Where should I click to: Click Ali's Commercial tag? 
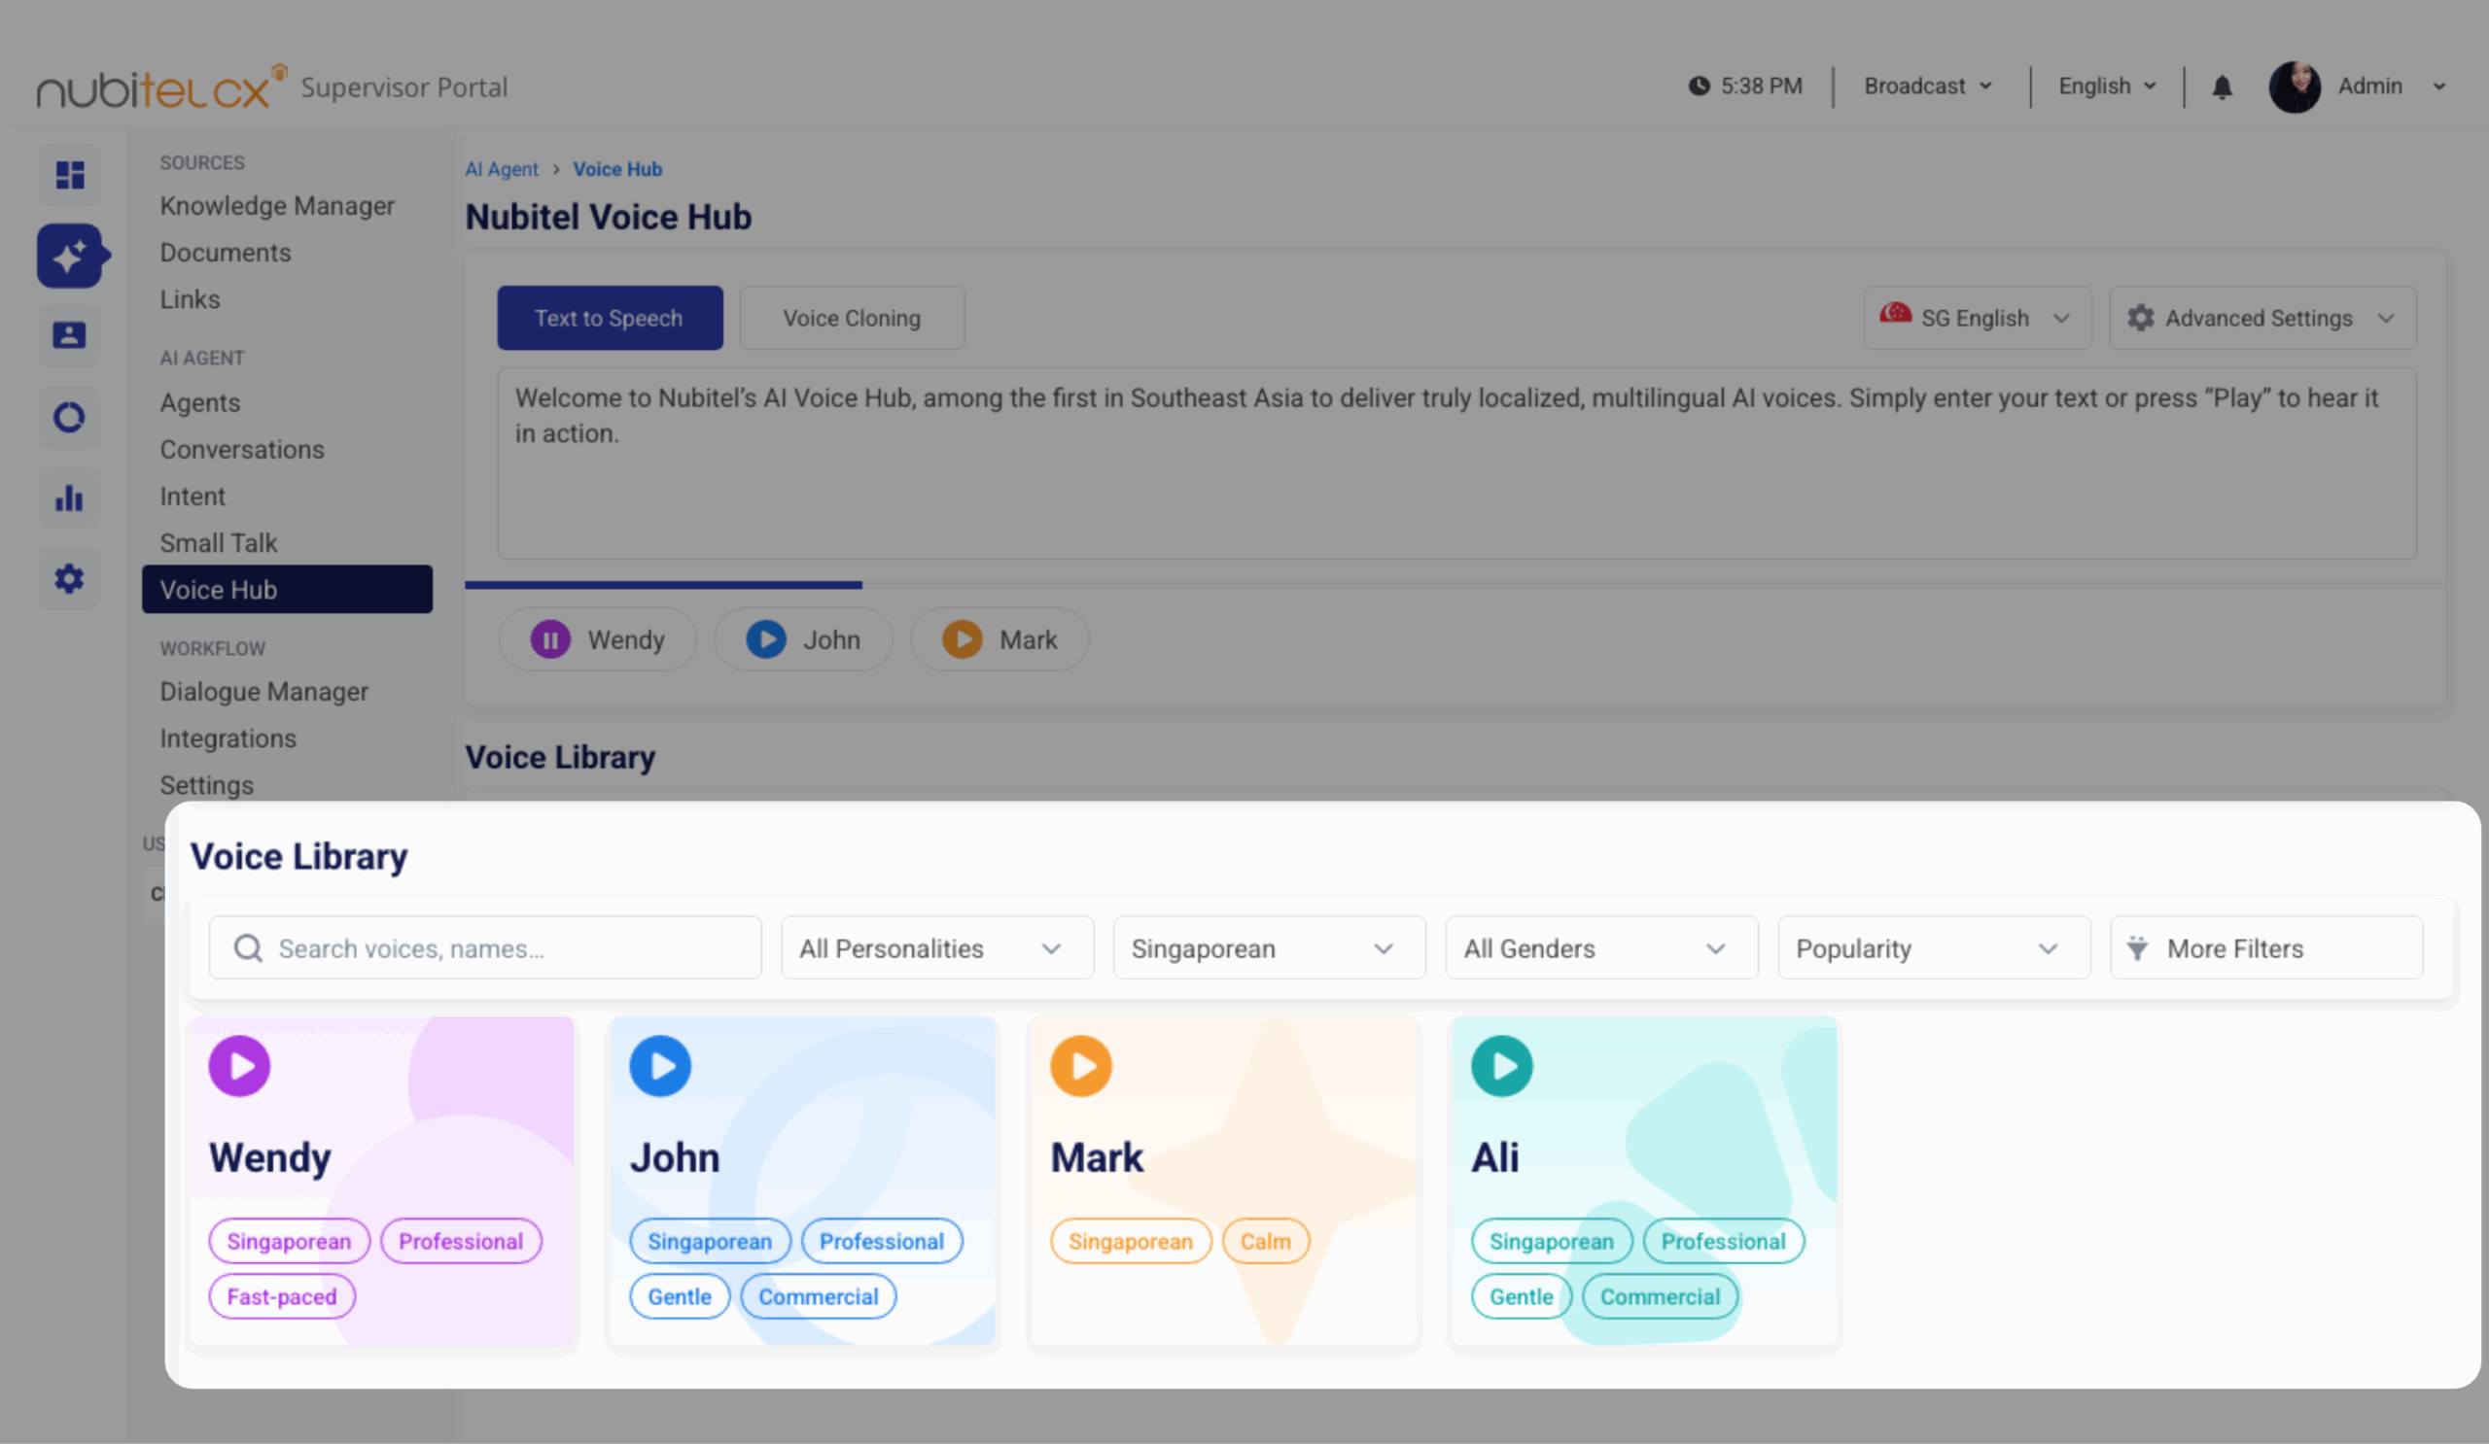pyautogui.click(x=1661, y=1297)
